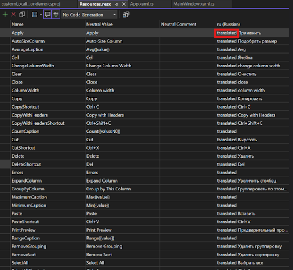293x270 pixels.
Task: Click the languages icon right of the code generation combo
Action: point(126,15)
